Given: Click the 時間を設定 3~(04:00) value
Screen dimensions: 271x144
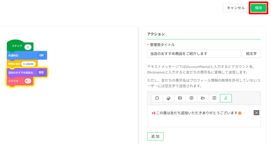Looking at the screenshot, I should click(x=28, y=64).
